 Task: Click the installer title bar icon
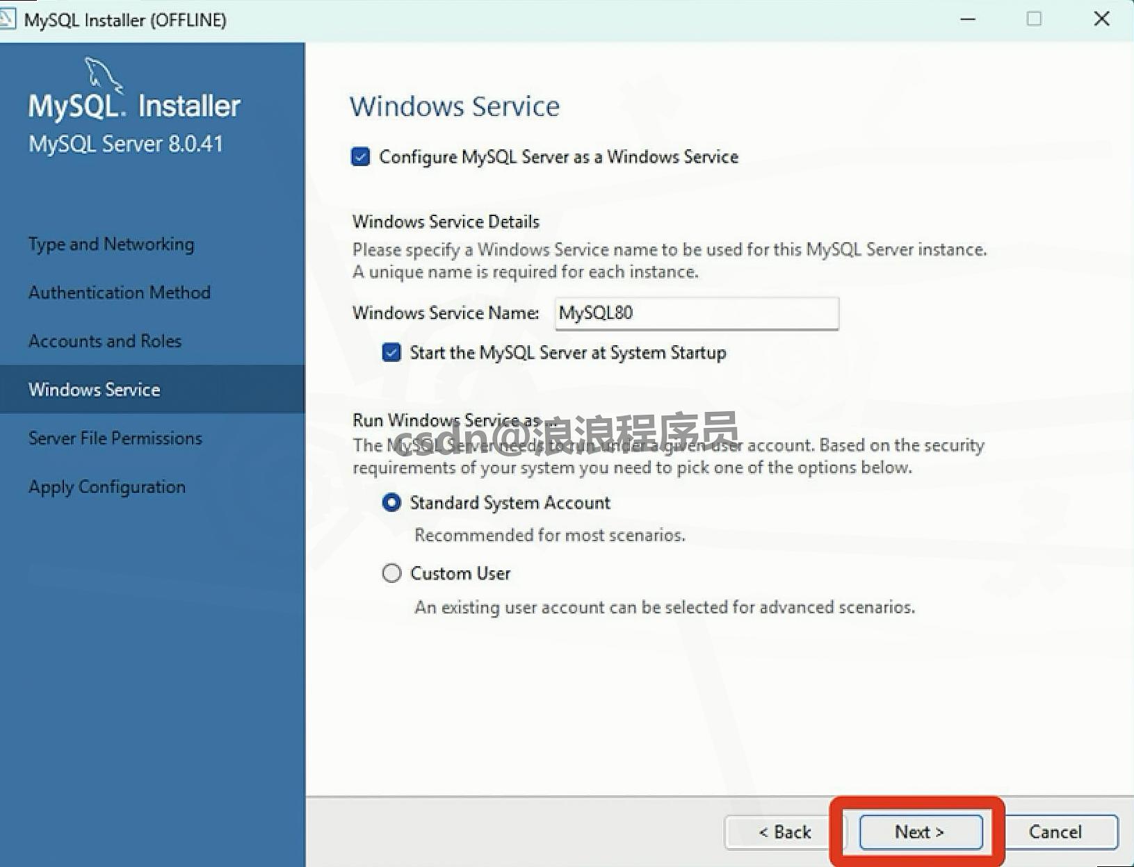point(7,19)
